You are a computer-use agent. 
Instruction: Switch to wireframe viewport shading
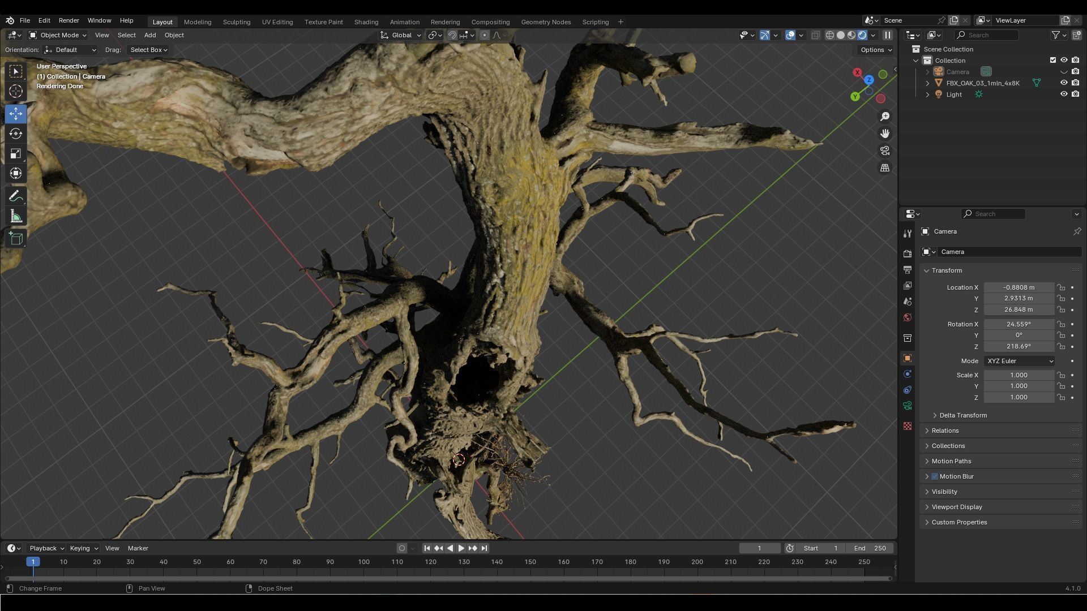pyautogui.click(x=830, y=35)
